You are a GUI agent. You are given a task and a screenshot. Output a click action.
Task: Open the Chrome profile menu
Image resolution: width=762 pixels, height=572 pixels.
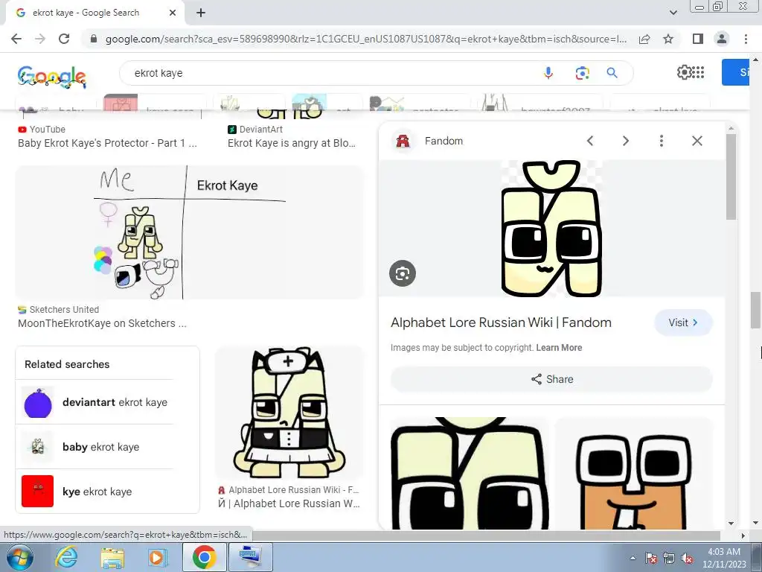pyautogui.click(x=722, y=39)
